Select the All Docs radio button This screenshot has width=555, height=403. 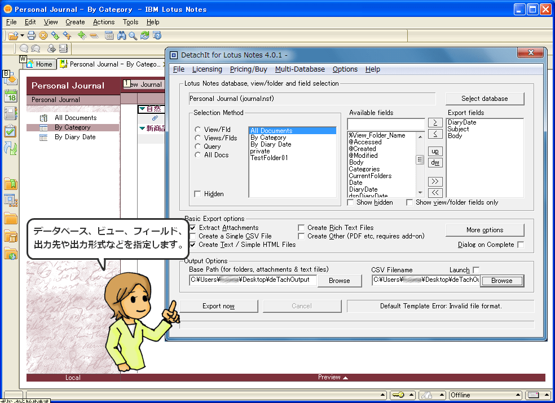[198, 155]
